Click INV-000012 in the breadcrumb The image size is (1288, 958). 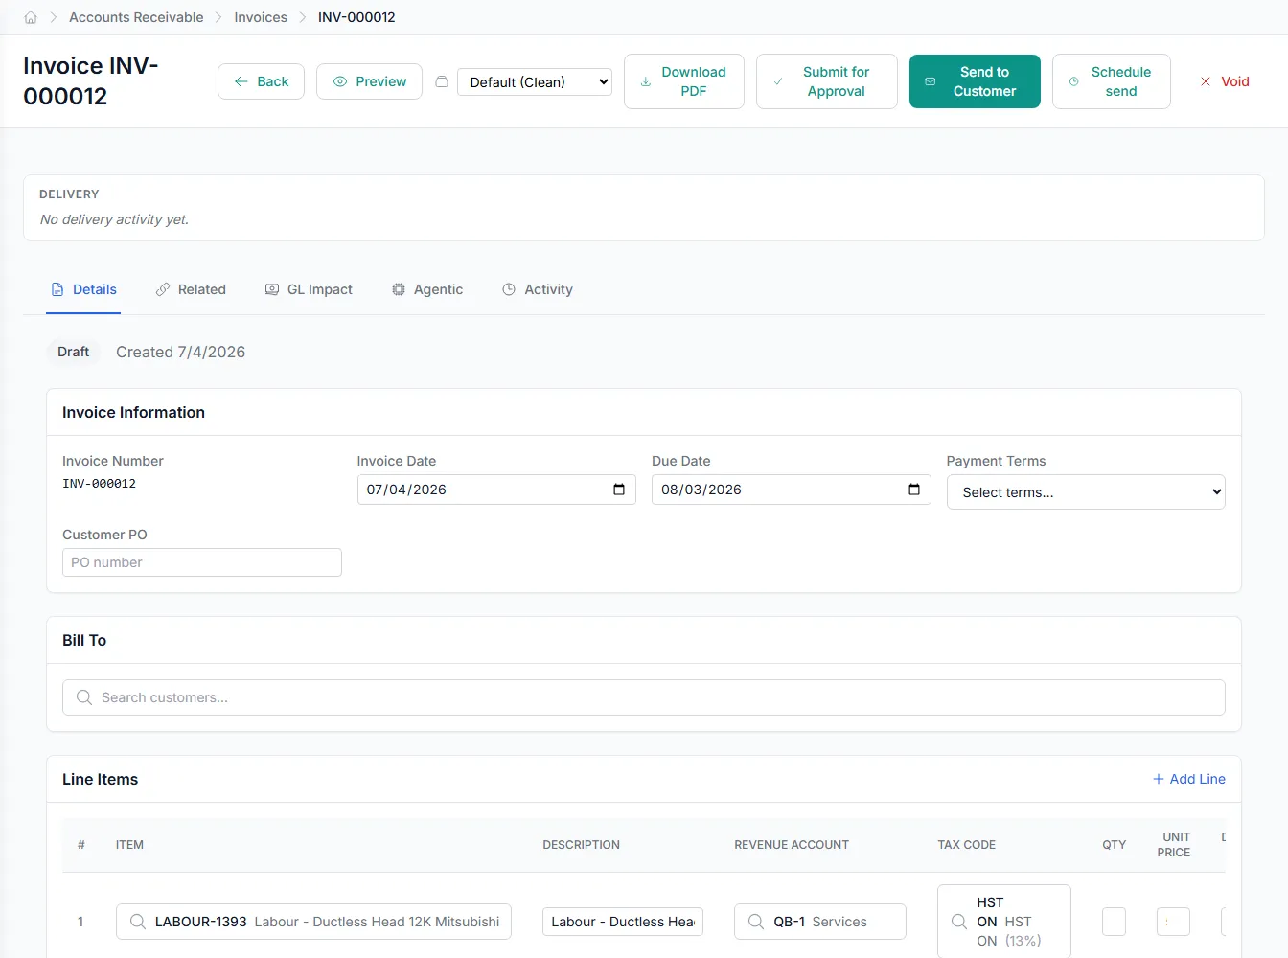356,17
